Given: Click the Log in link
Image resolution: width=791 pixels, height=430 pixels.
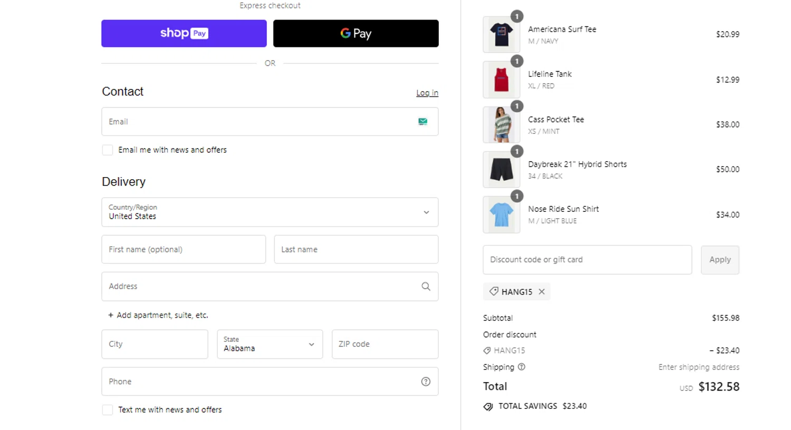Looking at the screenshot, I should point(427,93).
